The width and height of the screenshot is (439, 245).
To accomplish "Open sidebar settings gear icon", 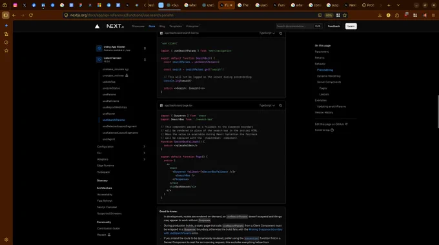I will [x=6, y=240].
